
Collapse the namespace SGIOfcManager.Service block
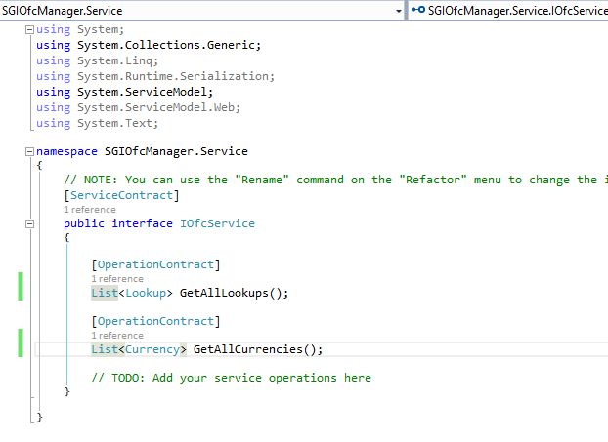point(29,151)
